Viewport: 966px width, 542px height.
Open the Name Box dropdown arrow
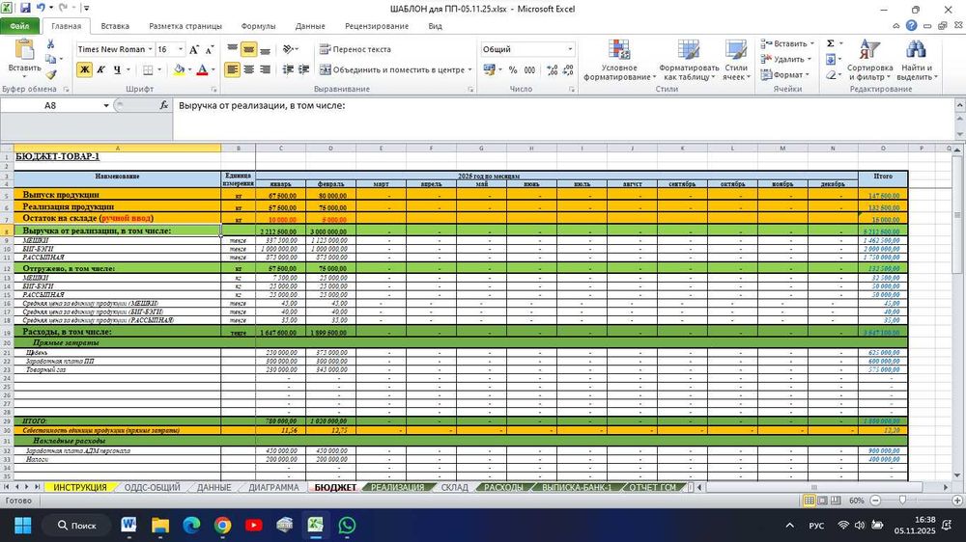pyautogui.click(x=106, y=106)
